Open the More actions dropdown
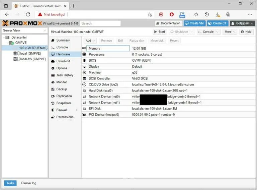 pyautogui.click(x=230, y=31)
